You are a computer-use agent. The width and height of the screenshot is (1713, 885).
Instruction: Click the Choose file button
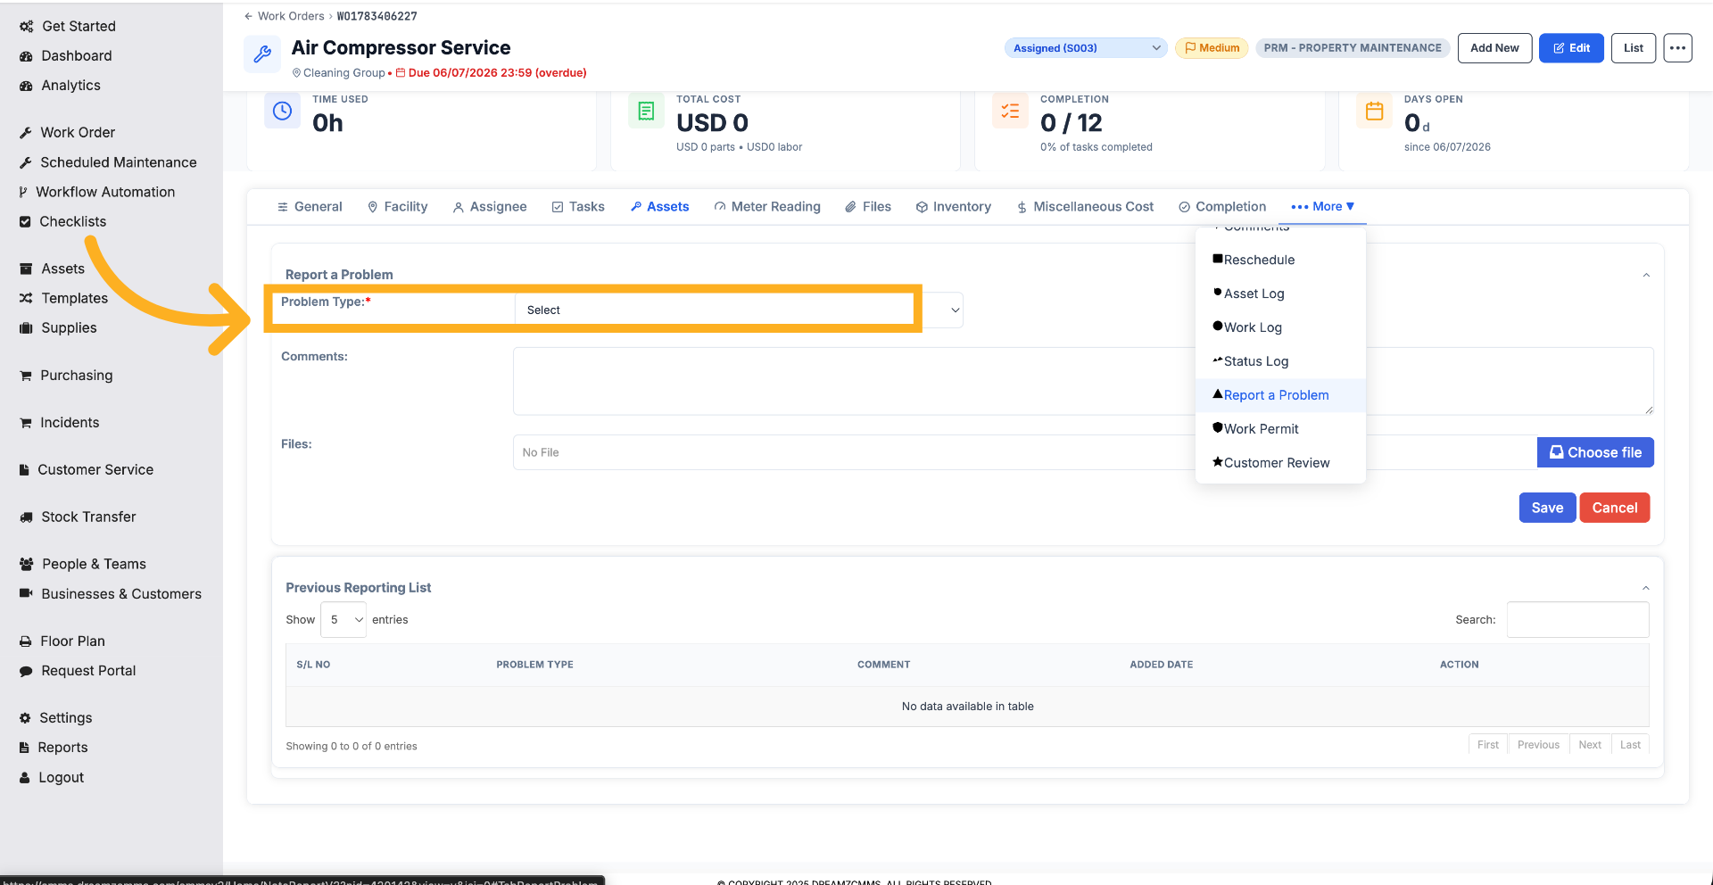click(1595, 452)
